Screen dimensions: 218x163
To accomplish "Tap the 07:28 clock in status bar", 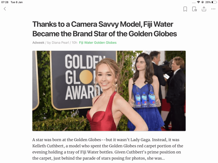I will pyautogui.click(x=5, y=2).
